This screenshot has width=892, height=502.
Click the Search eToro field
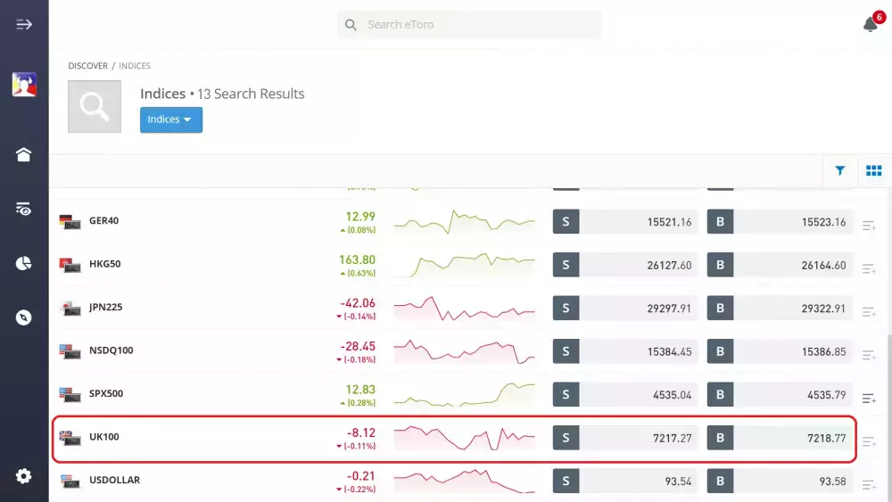tap(469, 25)
